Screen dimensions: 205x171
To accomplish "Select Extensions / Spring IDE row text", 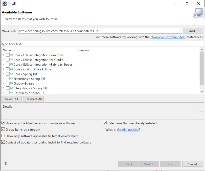I will click(30, 79).
